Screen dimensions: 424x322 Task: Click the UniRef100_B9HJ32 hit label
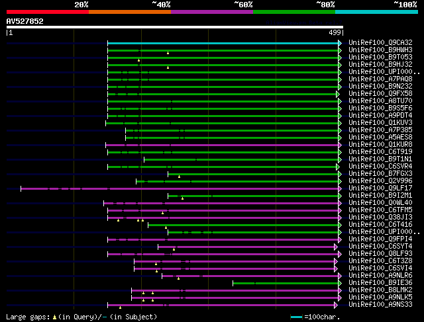point(380,65)
